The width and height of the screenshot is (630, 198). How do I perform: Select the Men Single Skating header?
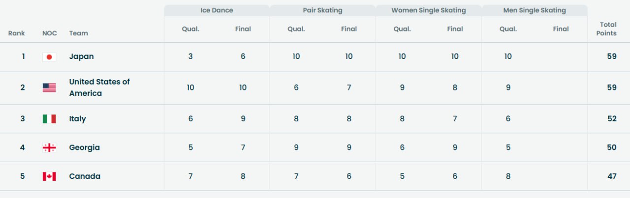(534, 10)
